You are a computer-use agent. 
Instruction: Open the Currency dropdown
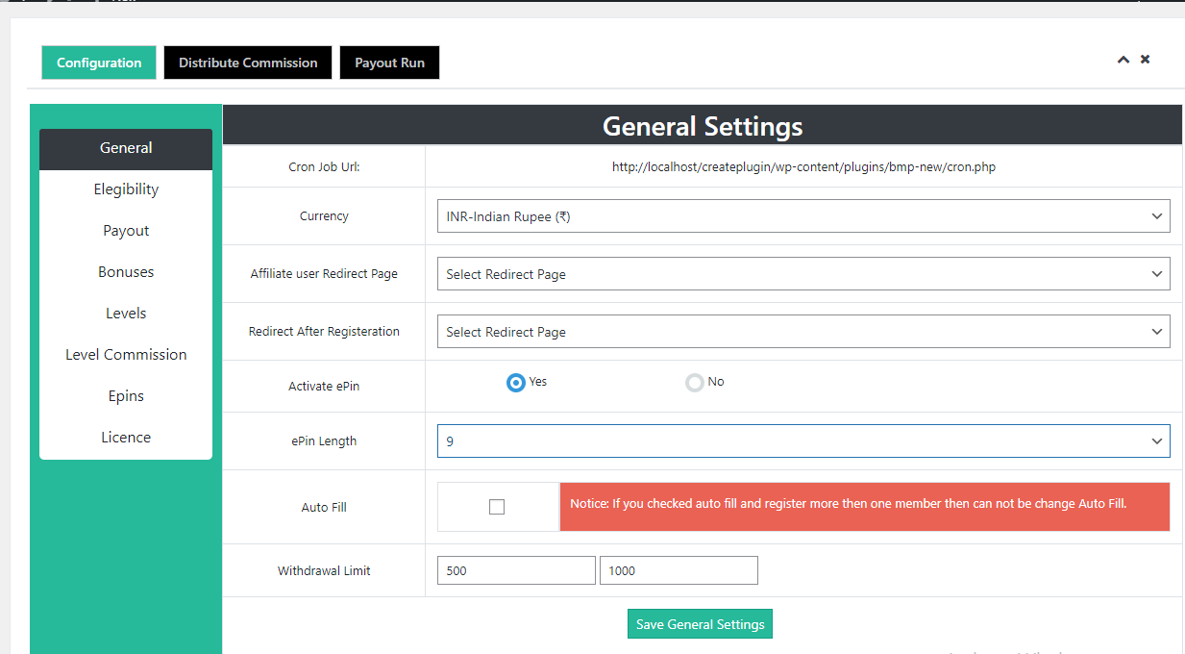(802, 216)
